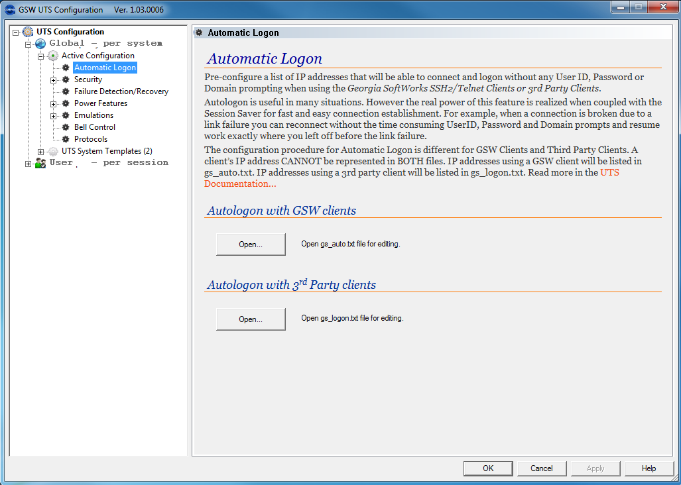
Task: Click the Global per system globe icon
Action: 40,43
